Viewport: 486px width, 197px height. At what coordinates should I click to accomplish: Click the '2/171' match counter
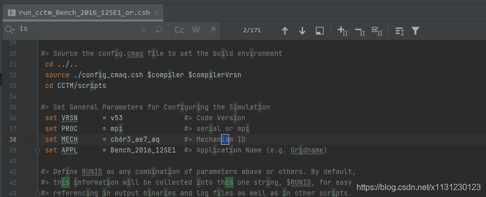pos(252,30)
